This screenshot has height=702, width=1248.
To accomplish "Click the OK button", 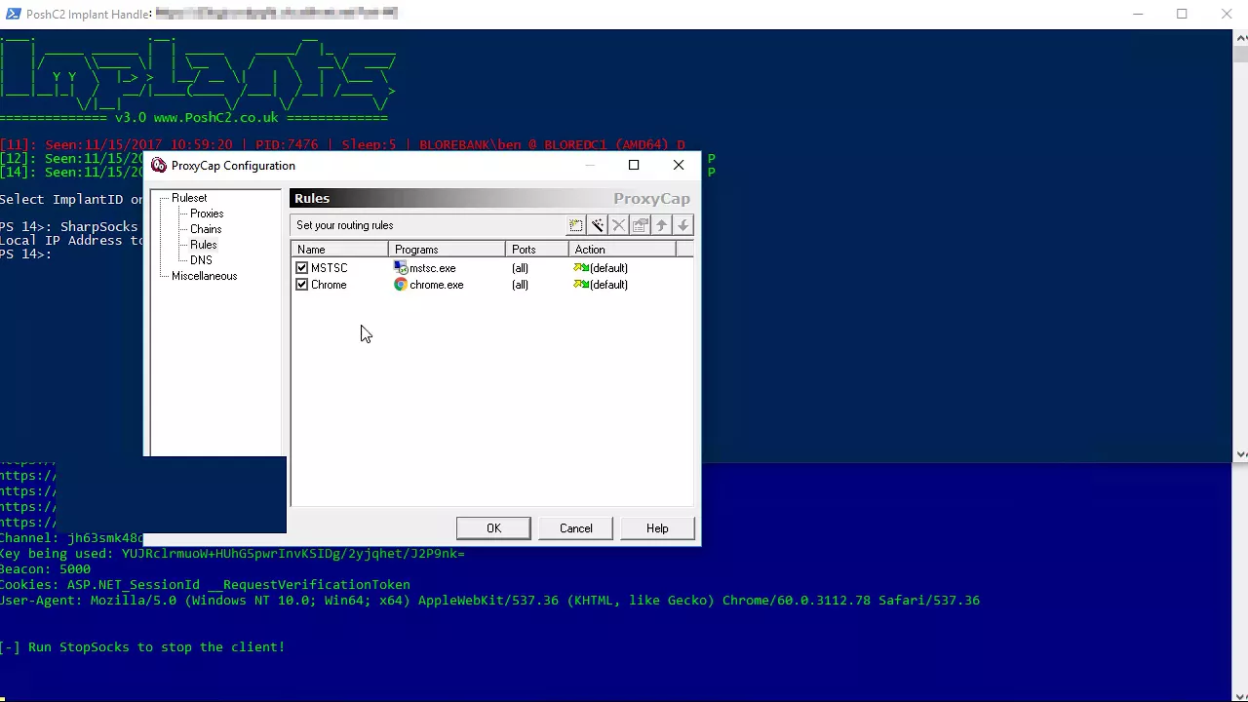I will [493, 528].
